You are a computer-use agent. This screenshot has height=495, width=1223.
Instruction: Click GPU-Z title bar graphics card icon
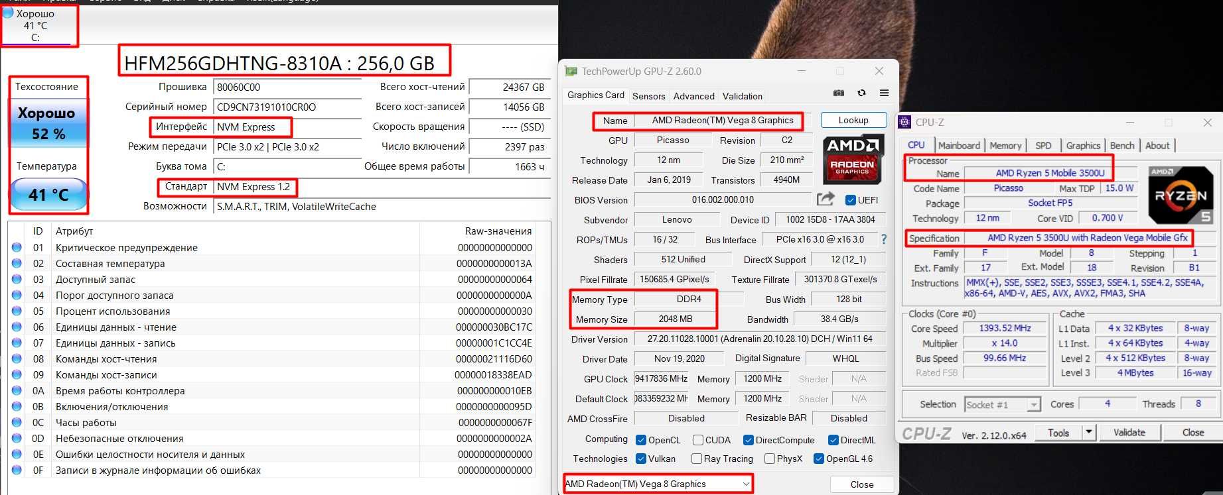571,71
